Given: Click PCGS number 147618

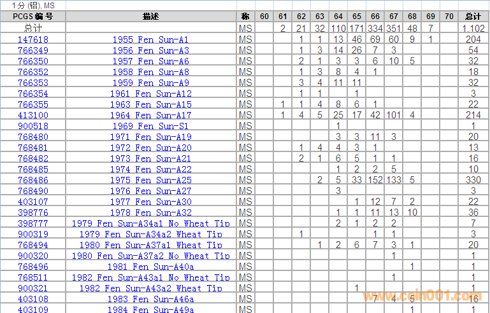Looking at the screenshot, I should point(32,39).
